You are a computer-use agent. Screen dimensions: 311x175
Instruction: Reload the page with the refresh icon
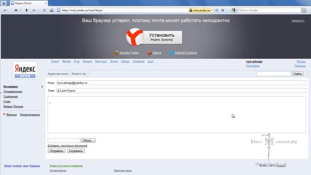[x=52, y=10]
